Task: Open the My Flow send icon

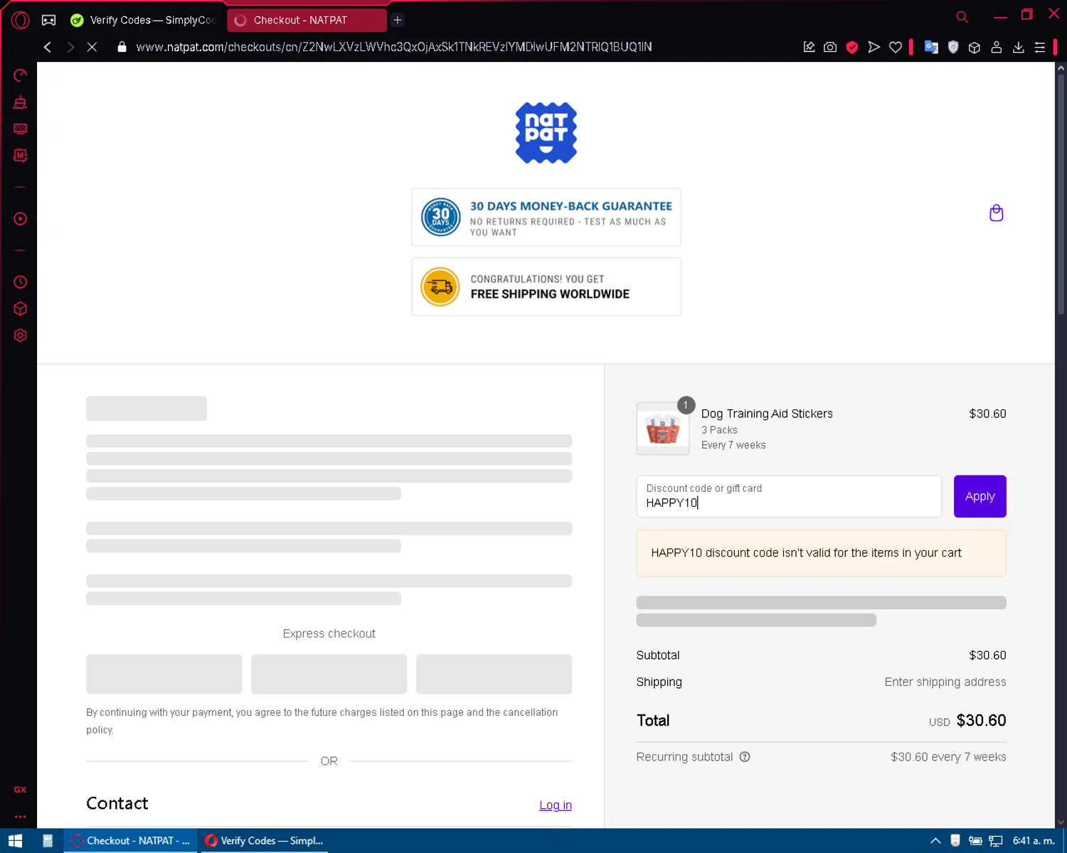Action: point(874,47)
